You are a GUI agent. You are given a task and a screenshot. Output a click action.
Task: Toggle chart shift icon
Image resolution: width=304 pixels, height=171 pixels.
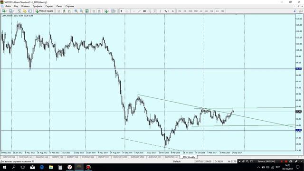99,11
